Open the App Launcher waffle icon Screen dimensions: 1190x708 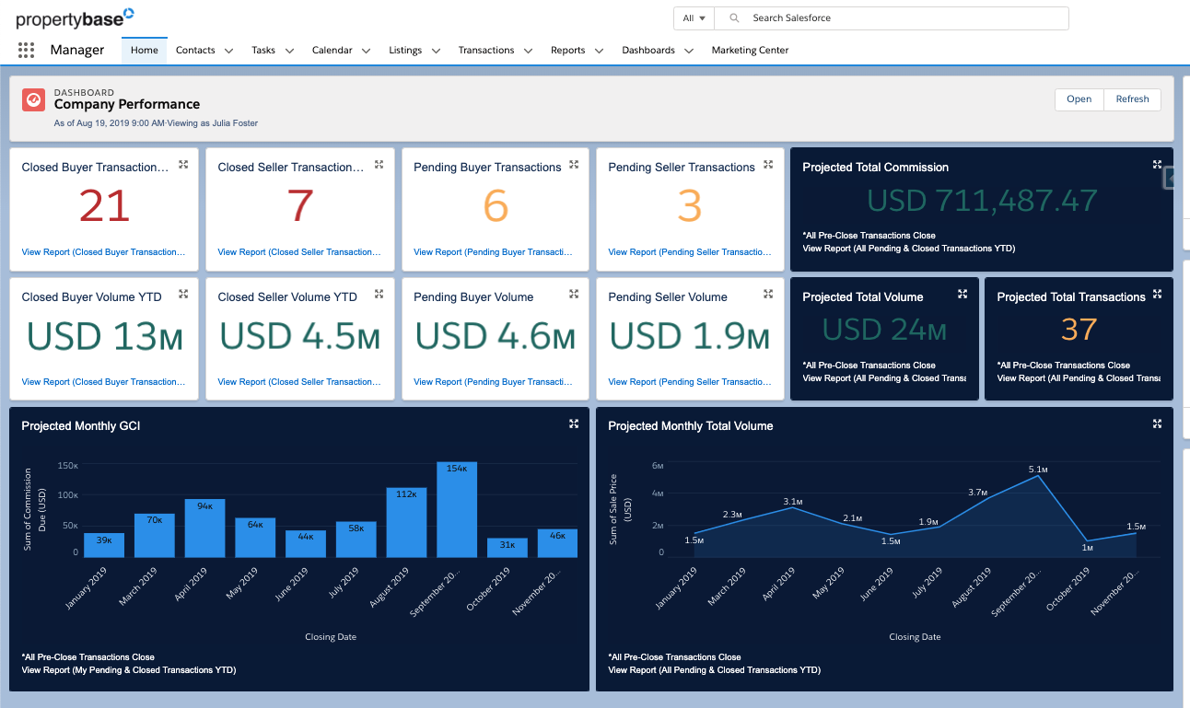tap(25, 50)
